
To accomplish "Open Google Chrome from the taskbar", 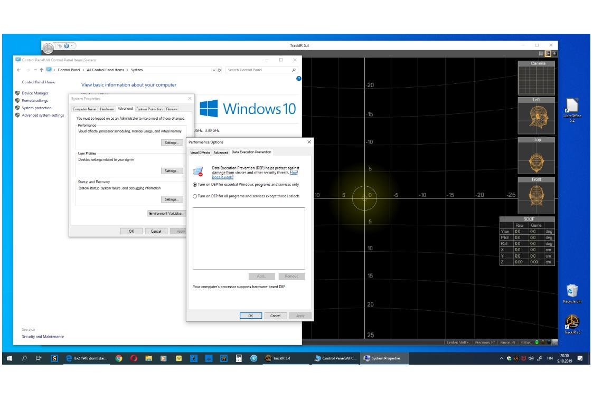I will pyautogui.click(x=119, y=358).
